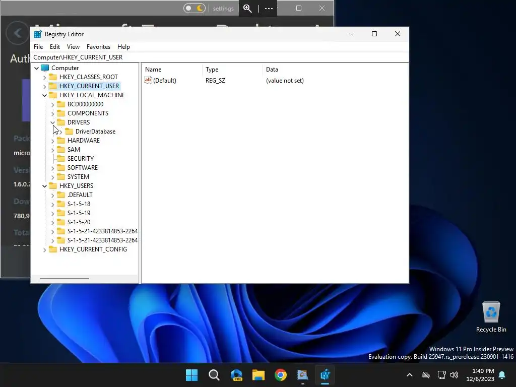Select the SECURITY key

(x=80, y=159)
